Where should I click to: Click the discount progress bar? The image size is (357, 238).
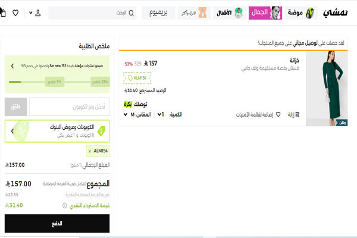click(57, 82)
